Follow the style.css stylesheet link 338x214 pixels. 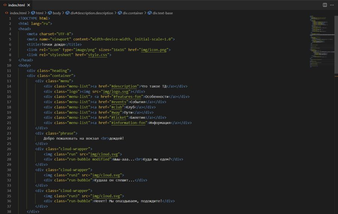(98, 55)
